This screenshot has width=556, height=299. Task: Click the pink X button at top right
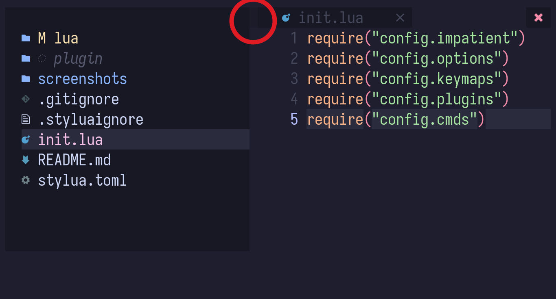pos(538,17)
